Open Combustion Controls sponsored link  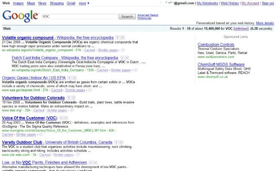tap(216, 45)
